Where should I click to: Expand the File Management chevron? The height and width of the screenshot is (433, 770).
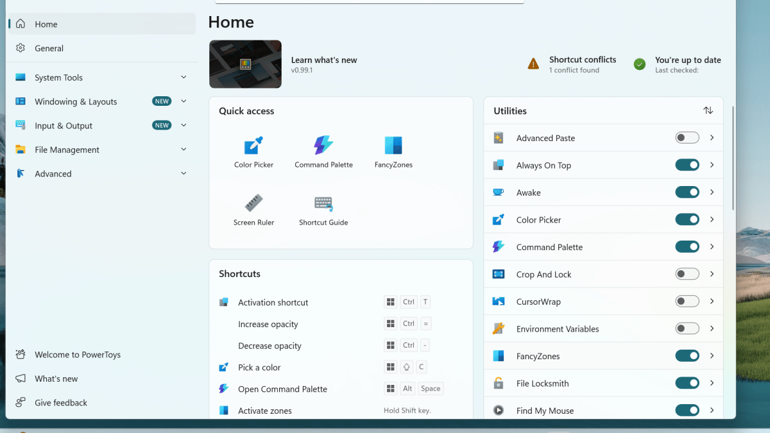184,149
